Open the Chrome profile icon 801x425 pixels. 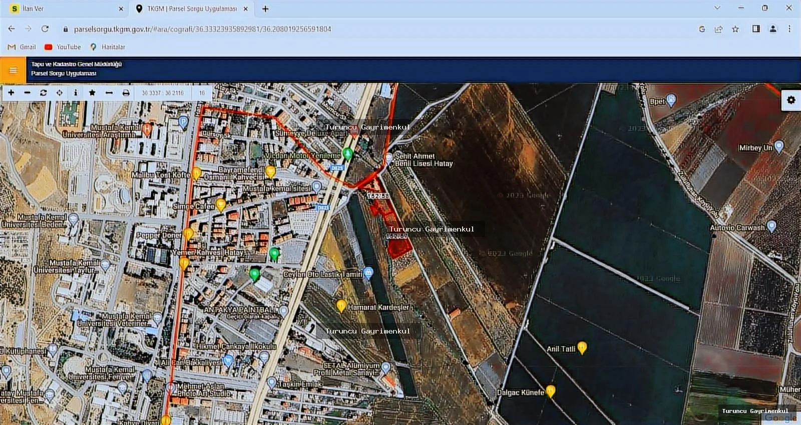click(x=773, y=29)
